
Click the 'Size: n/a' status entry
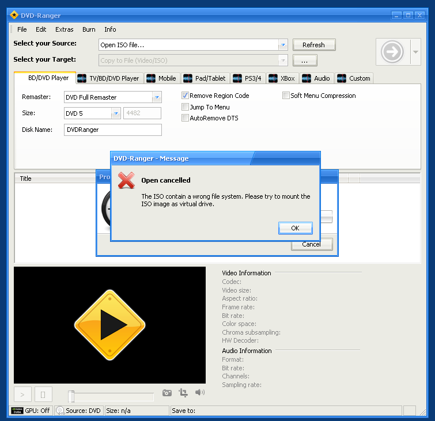[137, 411]
